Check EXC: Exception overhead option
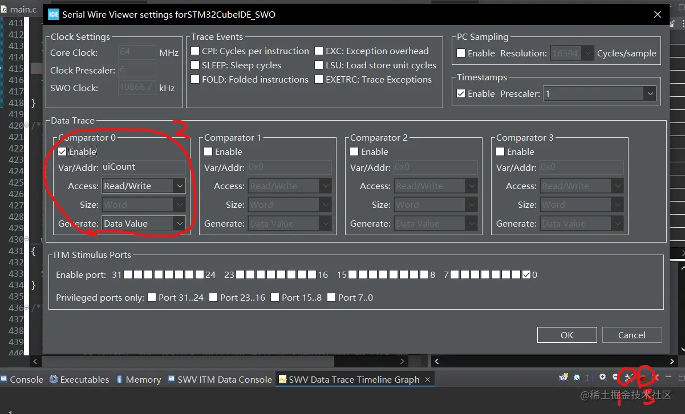 pos(319,51)
